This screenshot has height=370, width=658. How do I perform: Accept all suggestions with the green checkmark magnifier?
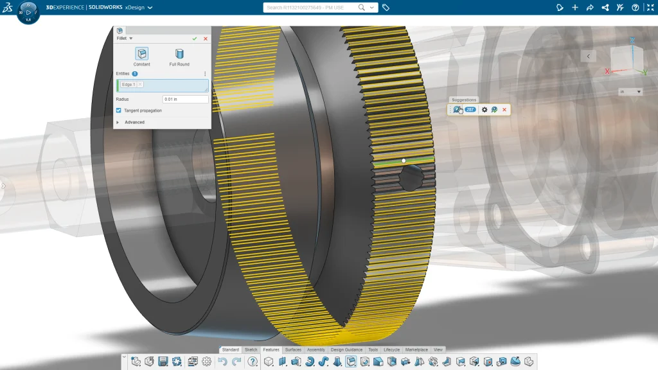[494, 109]
